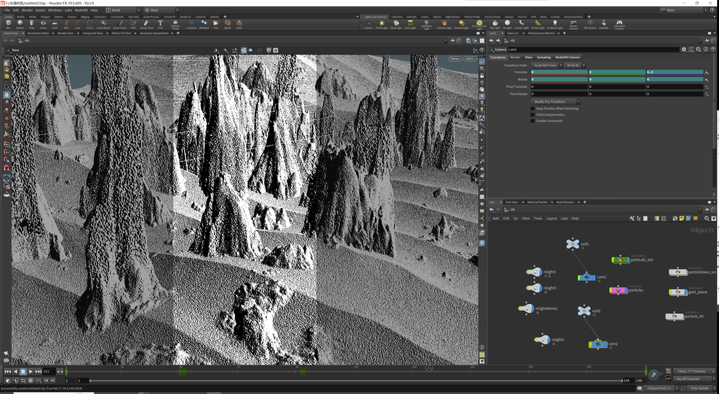Image resolution: width=719 pixels, height=394 pixels.
Task: Select the rslightdome1 node
Action: [x=527, y=309]
